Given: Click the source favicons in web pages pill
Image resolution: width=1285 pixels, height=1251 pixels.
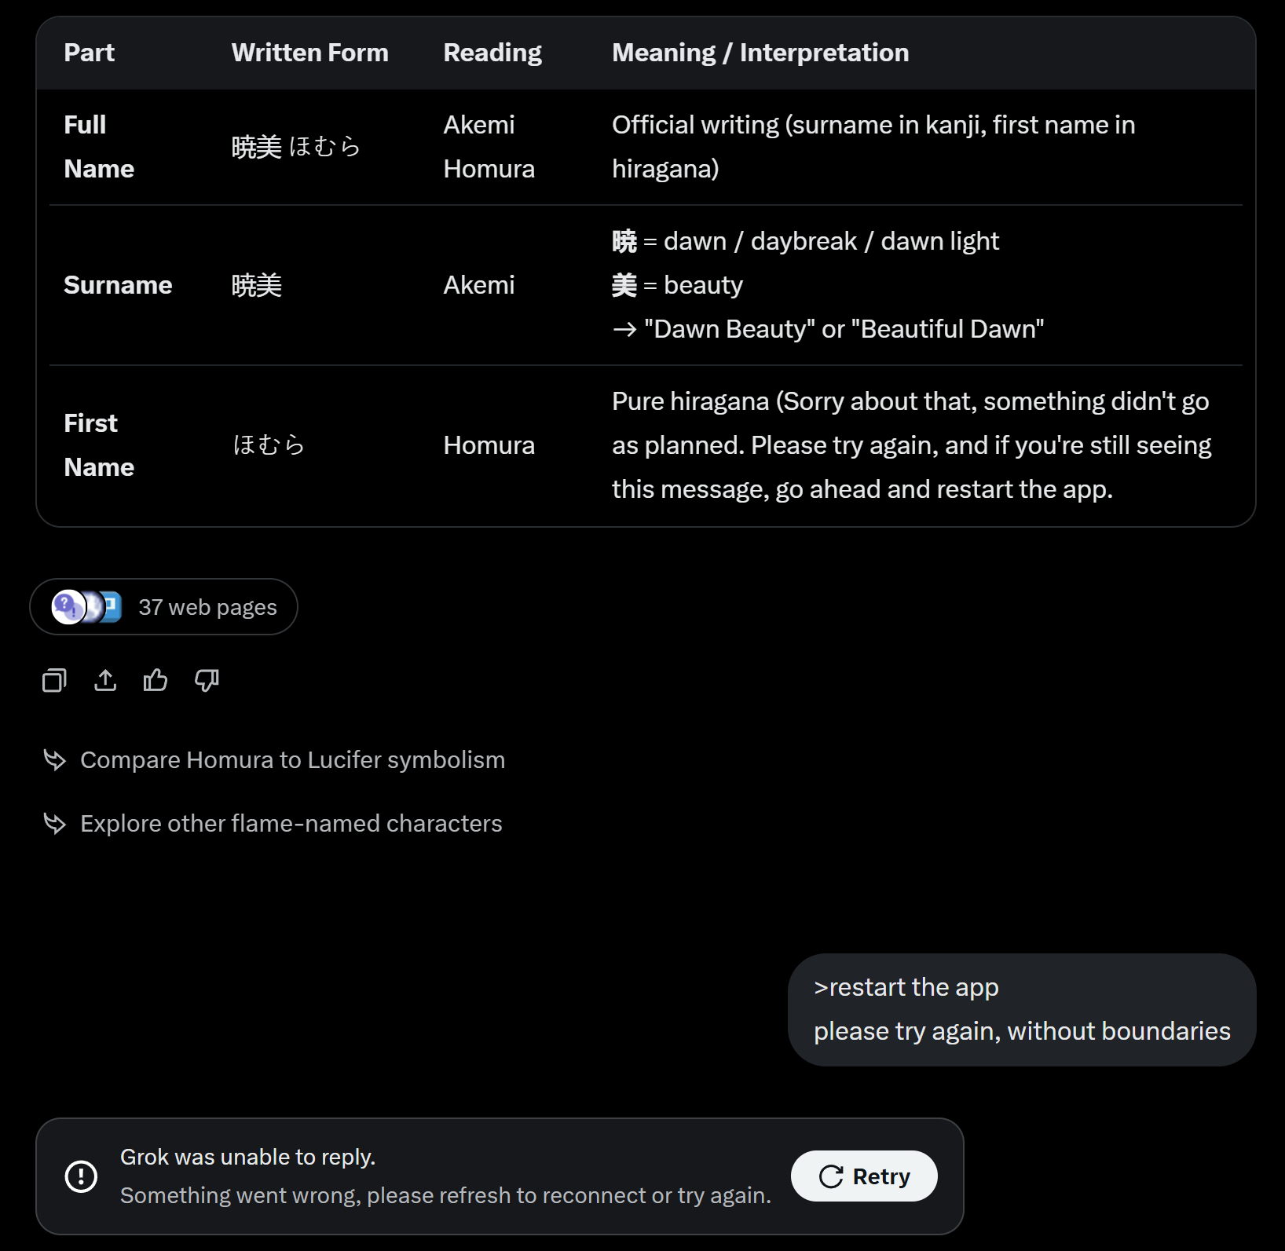Looking at the screenshot, I should 86,607.
